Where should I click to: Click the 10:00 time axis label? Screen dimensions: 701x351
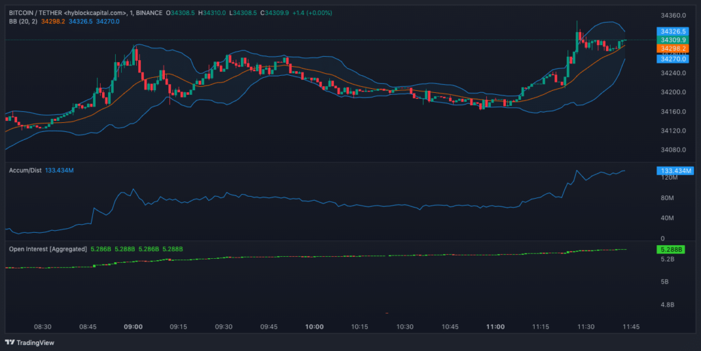point(314,327)
